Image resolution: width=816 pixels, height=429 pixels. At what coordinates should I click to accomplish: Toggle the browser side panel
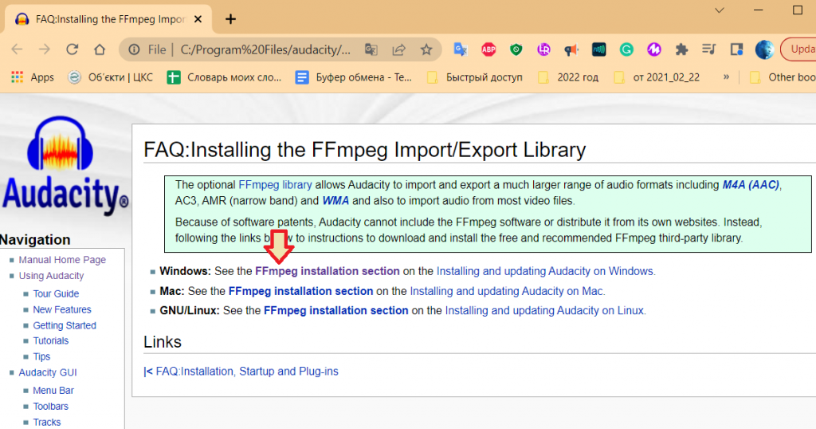736,49
